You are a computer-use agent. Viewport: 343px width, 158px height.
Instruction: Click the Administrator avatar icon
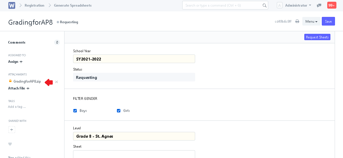280,5
